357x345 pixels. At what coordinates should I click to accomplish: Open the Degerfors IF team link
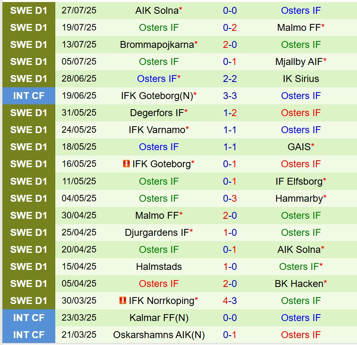click(x=157, y=113)
